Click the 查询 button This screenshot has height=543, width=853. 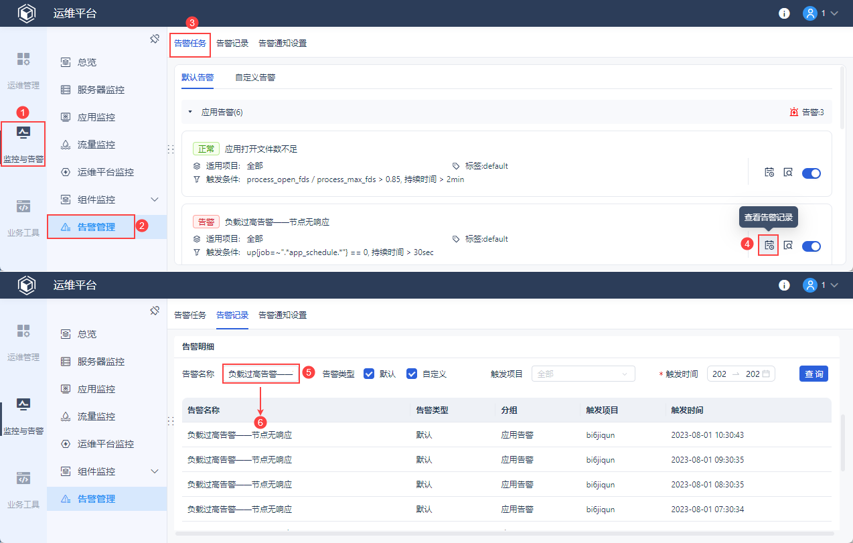point(813,374)
